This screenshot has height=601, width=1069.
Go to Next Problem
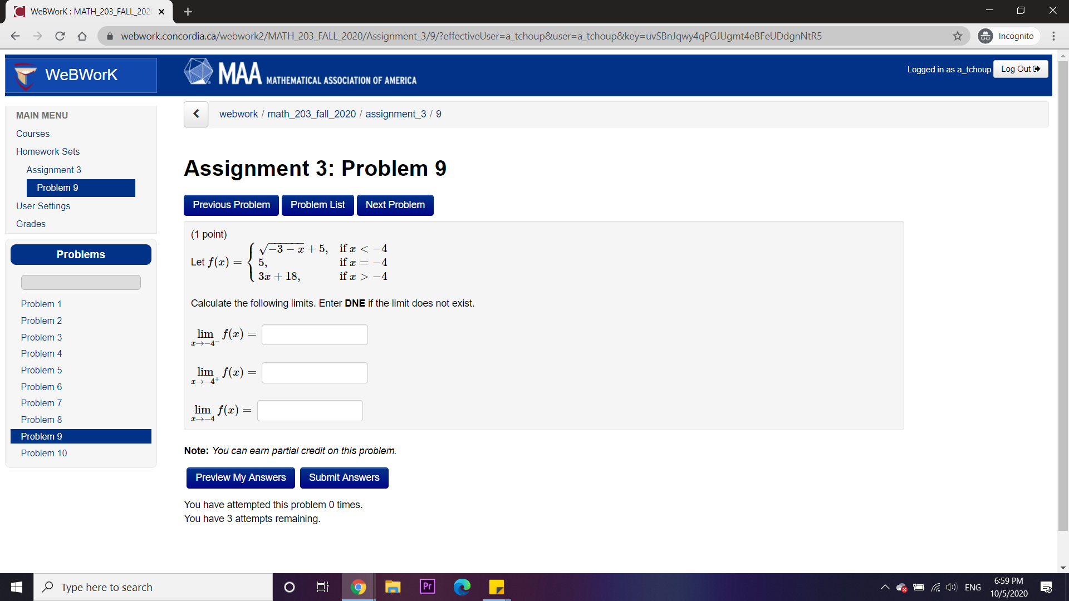(x=395, y=205)
